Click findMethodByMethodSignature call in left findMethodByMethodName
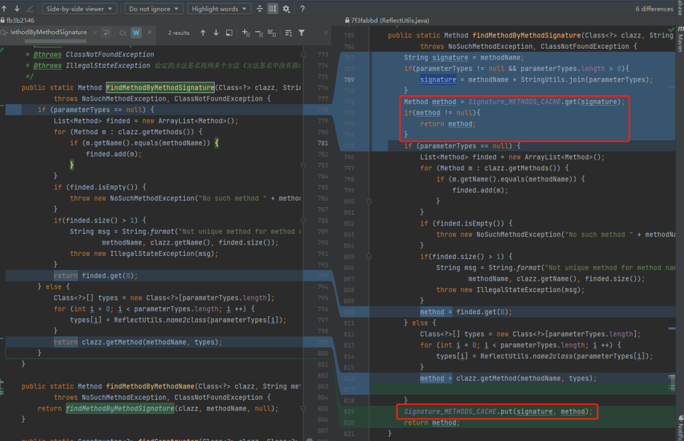The image size is (684, 441). [120, 408]
